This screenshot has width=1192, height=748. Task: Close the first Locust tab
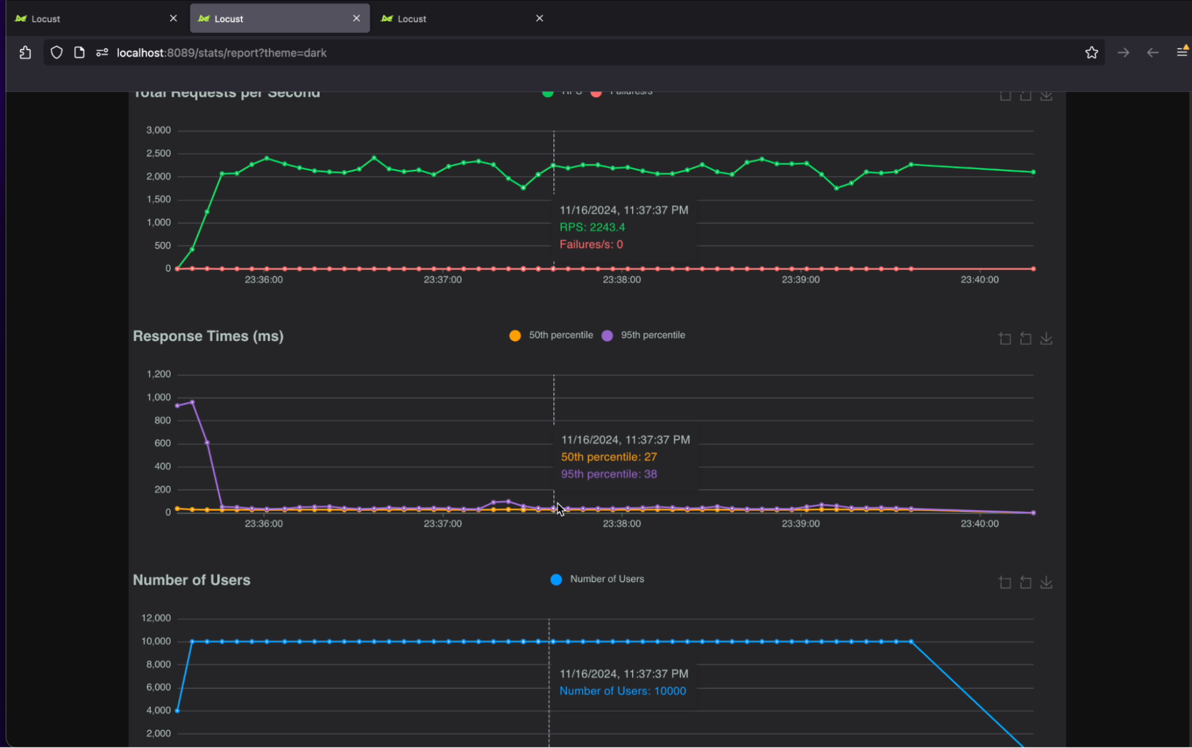174,18
